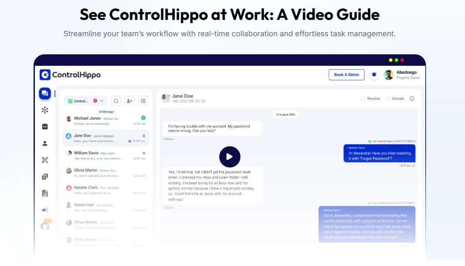Open William Davis conversation
465x266 pixels.
pos(106,155)
